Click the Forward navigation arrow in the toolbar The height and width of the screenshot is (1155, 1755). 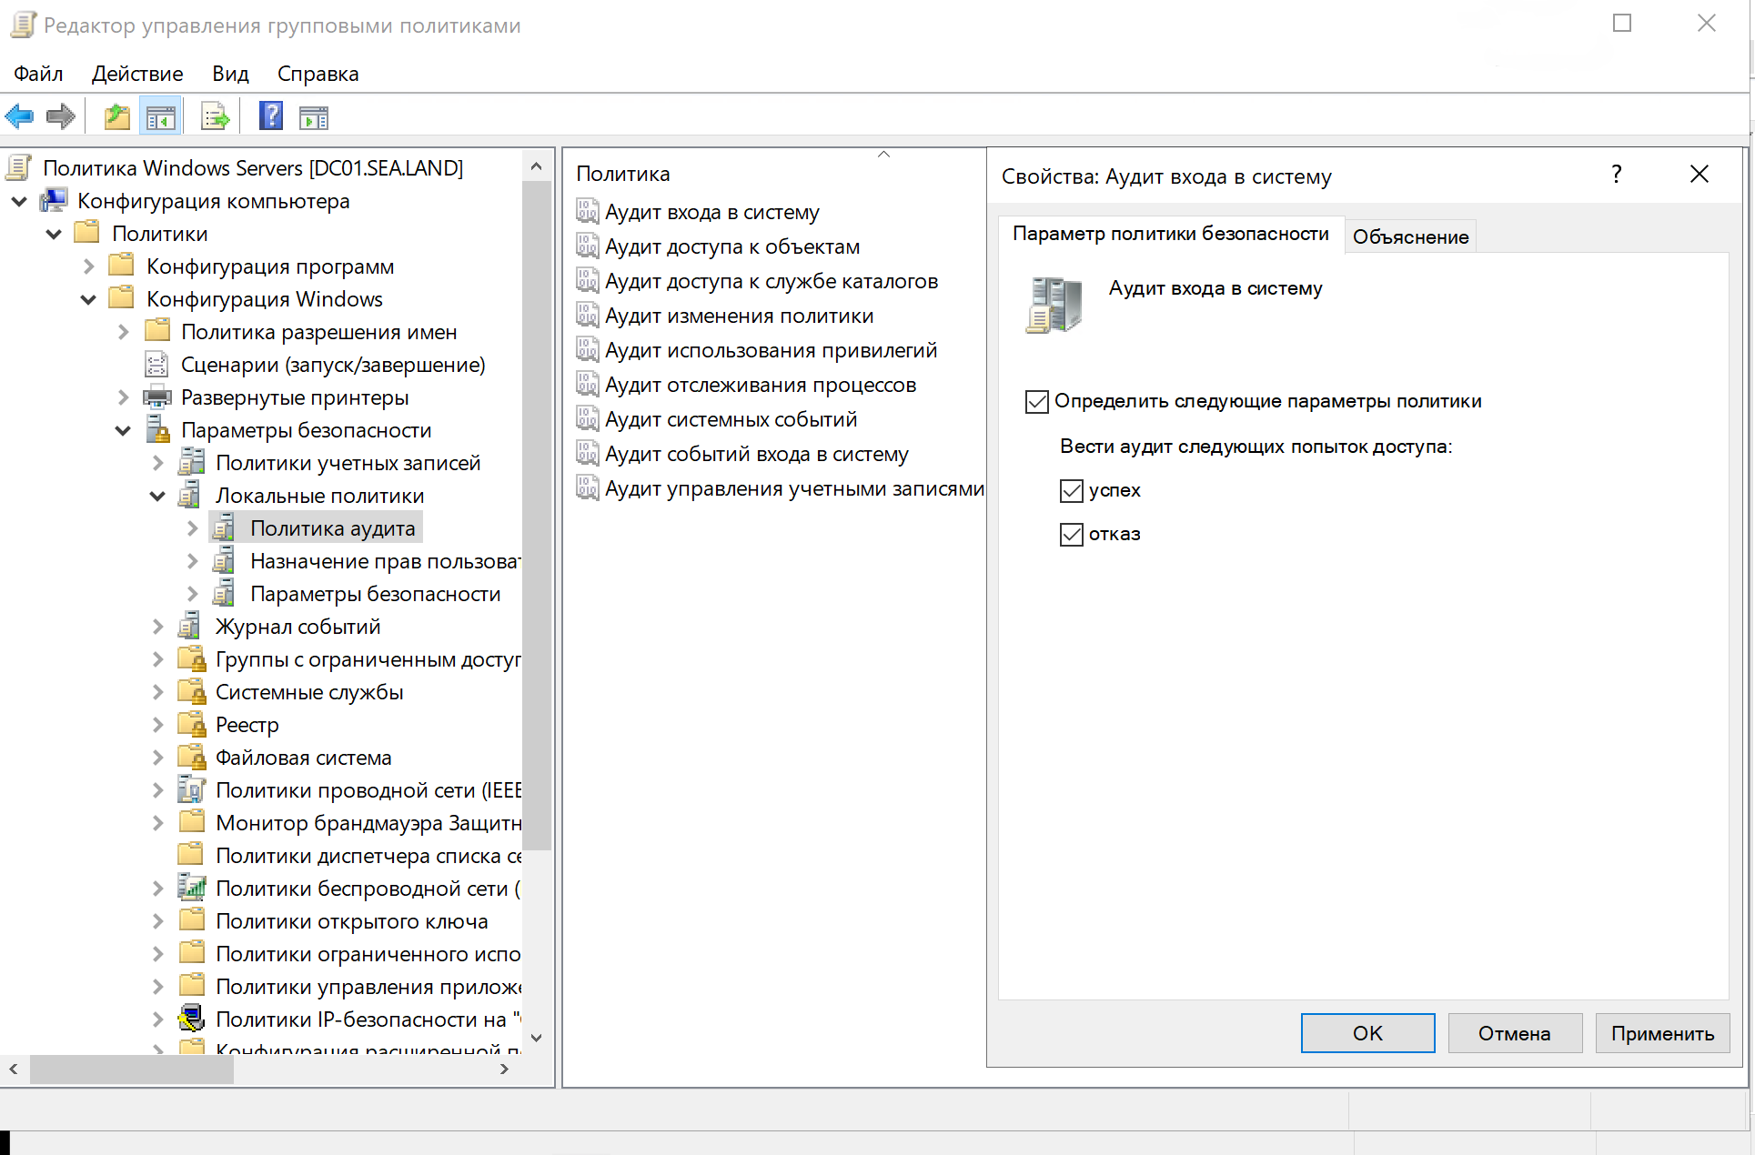tap(60, 115)
